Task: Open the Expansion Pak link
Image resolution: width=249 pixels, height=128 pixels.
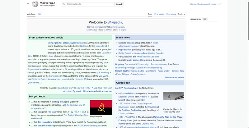Action: pyautogui.click(x=34, y=69)
